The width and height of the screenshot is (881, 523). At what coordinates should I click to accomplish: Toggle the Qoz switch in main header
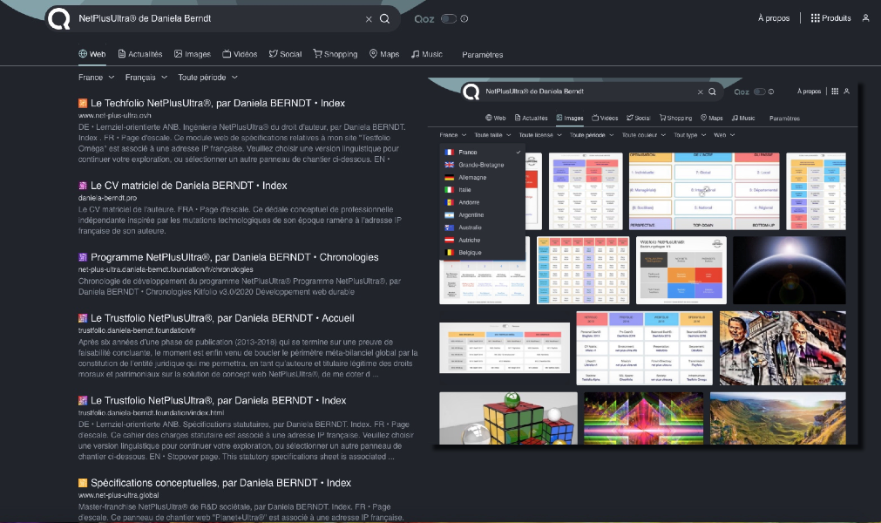point(449,18)
